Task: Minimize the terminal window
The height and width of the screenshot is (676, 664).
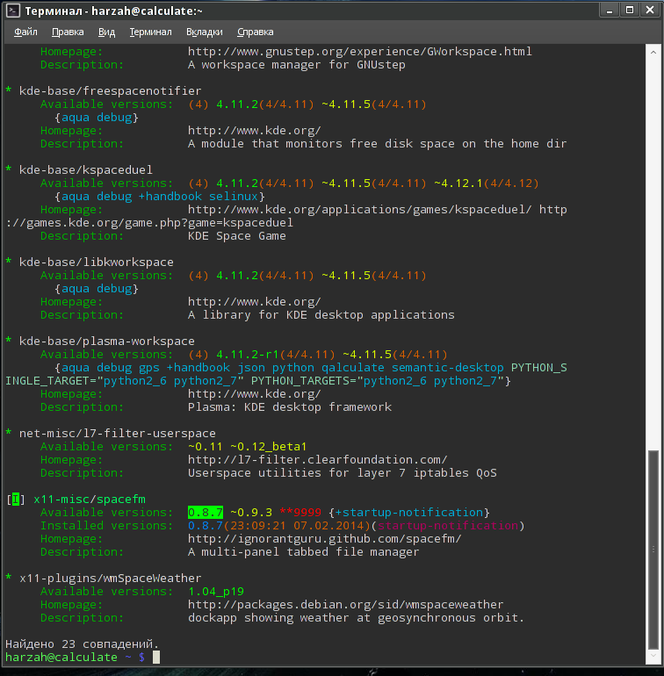Action: [x=610, y=11]
